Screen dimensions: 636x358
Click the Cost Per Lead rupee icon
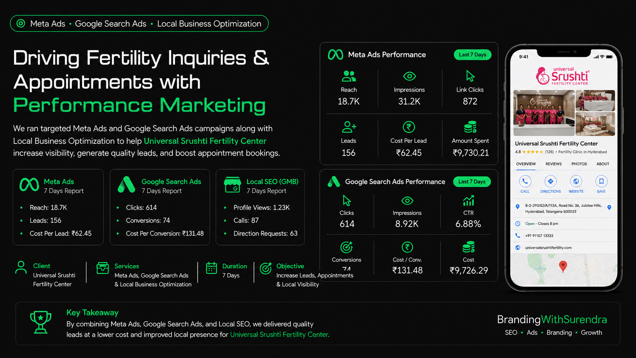tap(409, 127)
